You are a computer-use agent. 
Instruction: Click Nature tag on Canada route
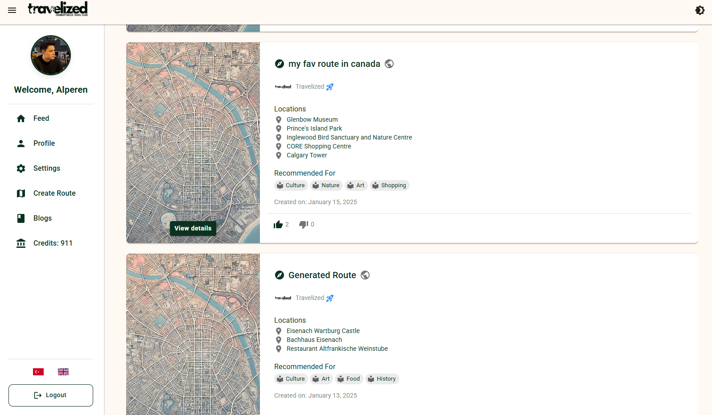326,185
